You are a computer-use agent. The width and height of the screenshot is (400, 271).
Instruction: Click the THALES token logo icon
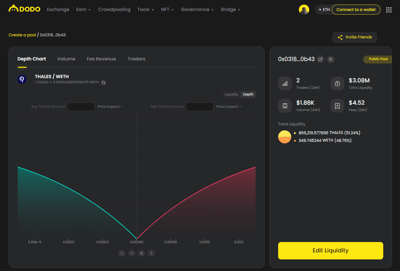click(x=22, y=79)
